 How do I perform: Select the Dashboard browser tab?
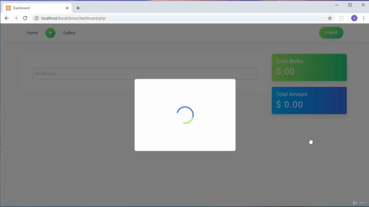(x=37, y=8)
